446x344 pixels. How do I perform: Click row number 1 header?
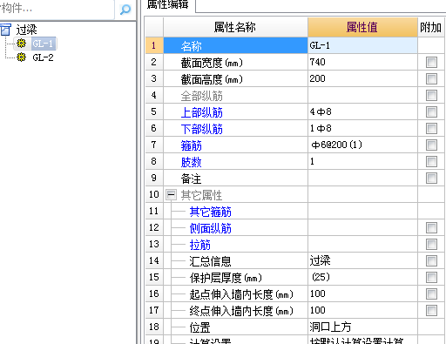pyautogui.click(x=154, y=45)
